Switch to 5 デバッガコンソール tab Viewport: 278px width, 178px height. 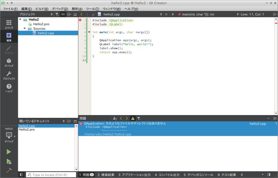[198, 175]
